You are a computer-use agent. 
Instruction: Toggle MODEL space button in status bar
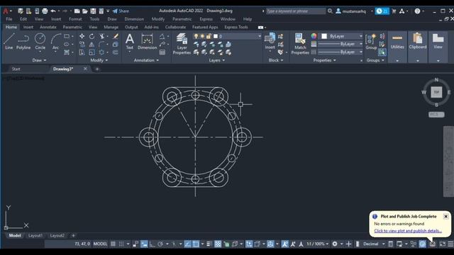100,244
